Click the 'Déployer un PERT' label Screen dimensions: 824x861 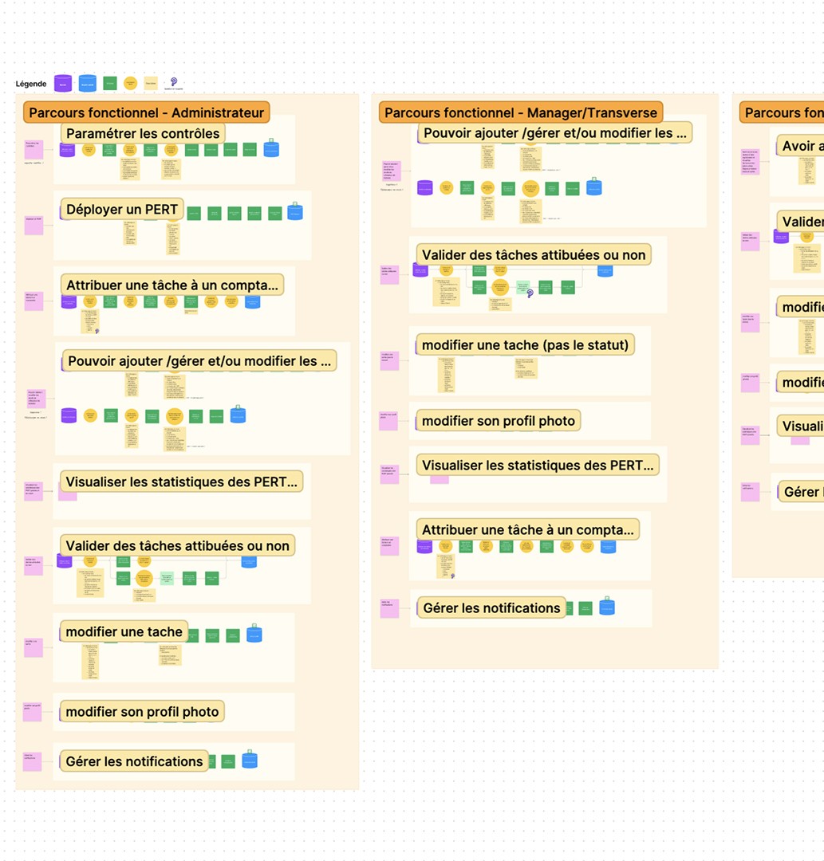tap(122, 209)
